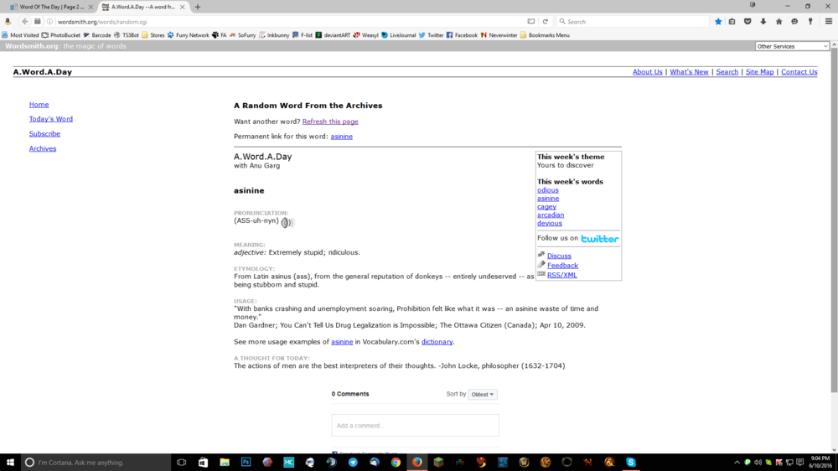Open the Most Visited bookmarks folder
The height and width of the screenshot is (471, 838).
pos(20,35)
